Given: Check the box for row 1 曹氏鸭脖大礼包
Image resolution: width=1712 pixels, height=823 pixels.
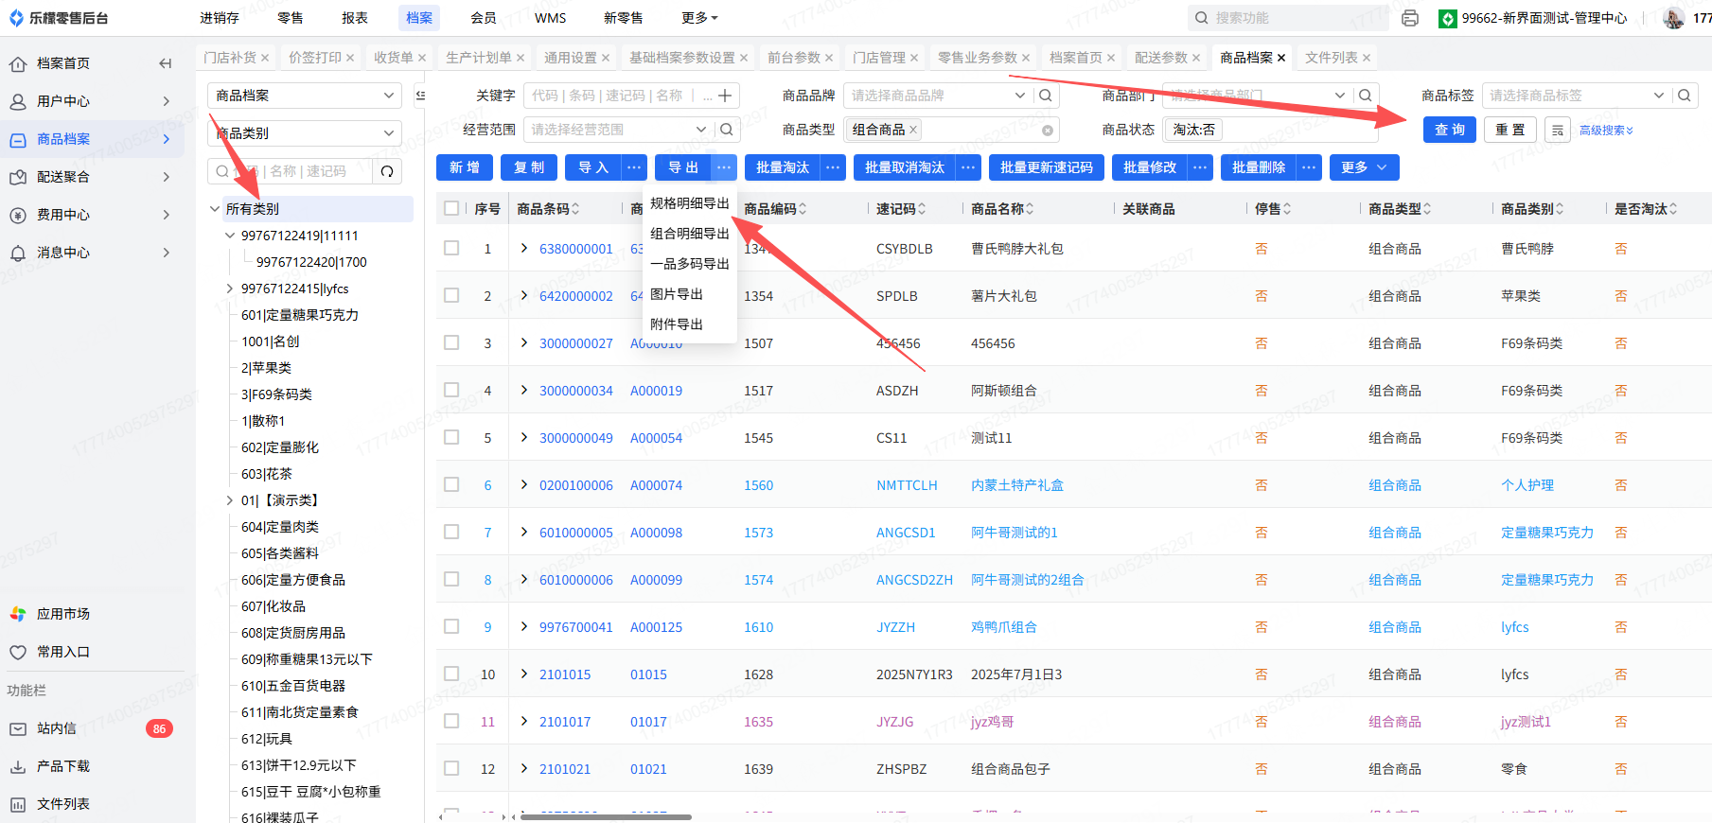Looking at the screenshot, I should 451,248.
